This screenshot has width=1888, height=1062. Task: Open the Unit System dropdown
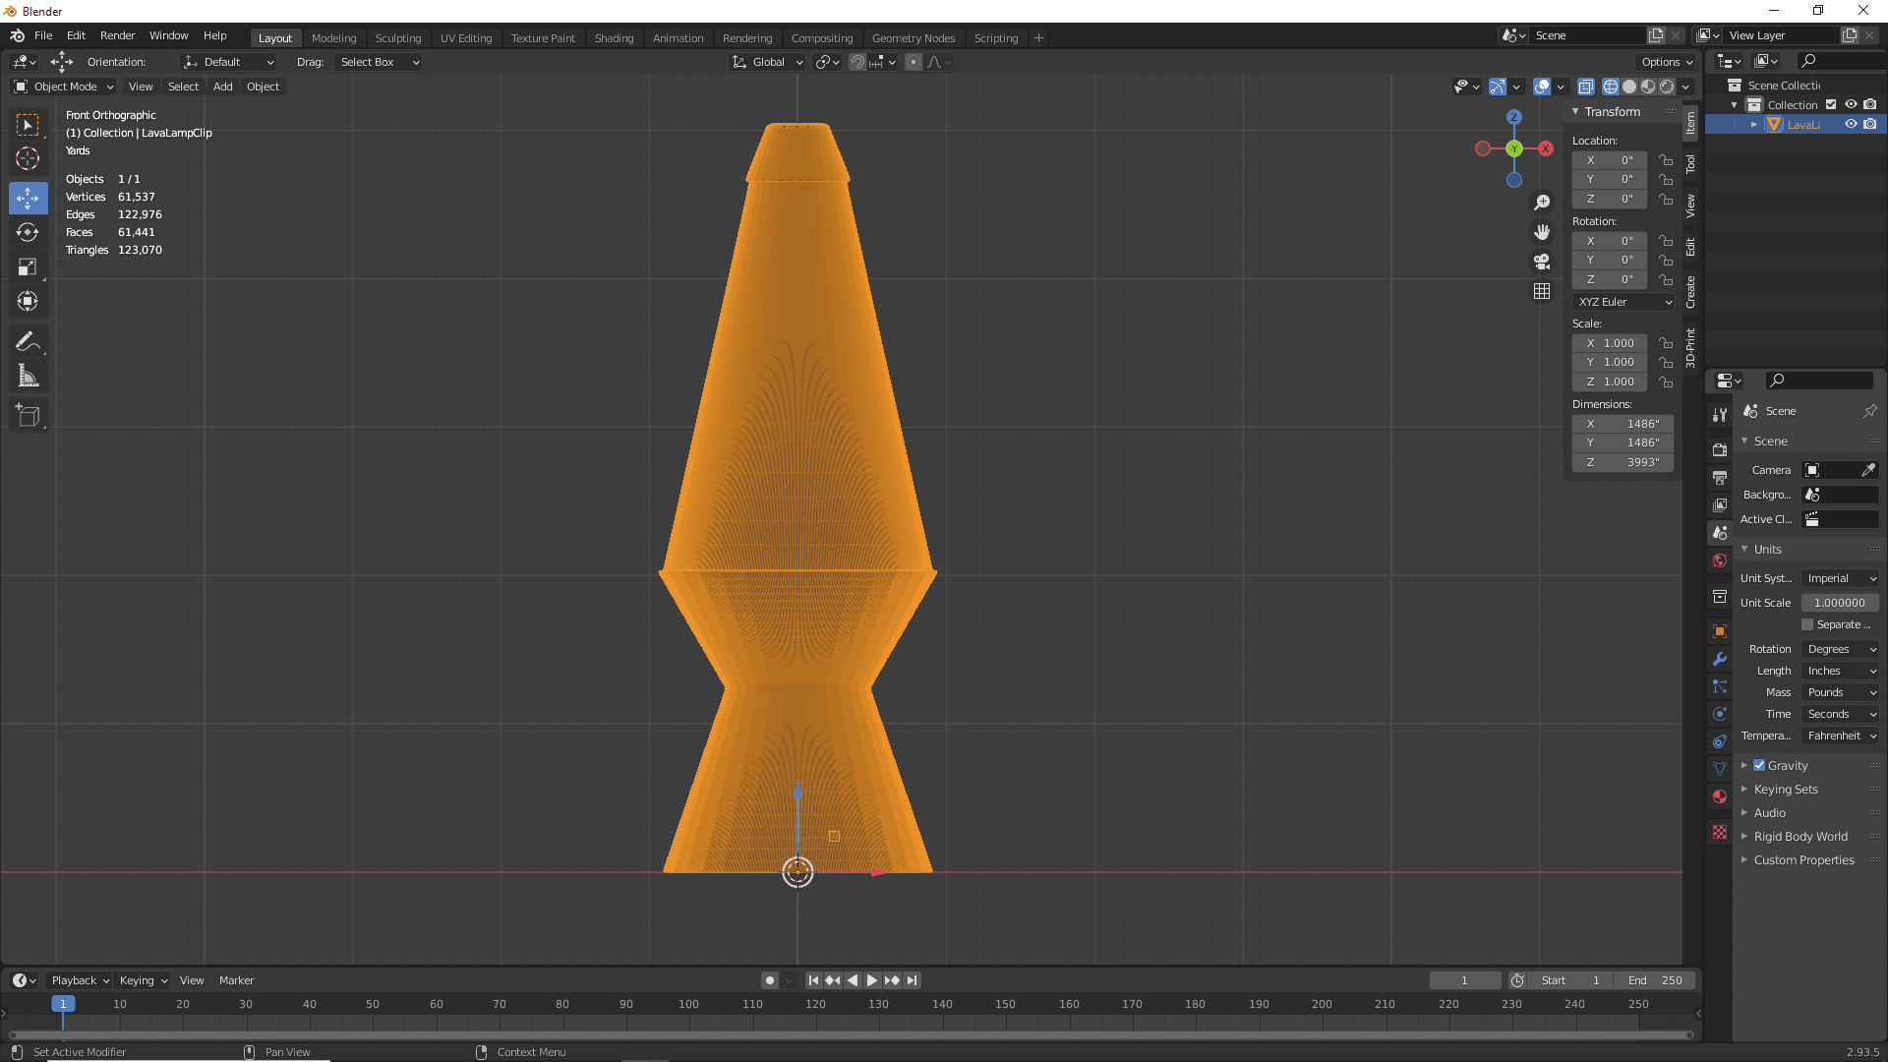[x=1839, y=577]
